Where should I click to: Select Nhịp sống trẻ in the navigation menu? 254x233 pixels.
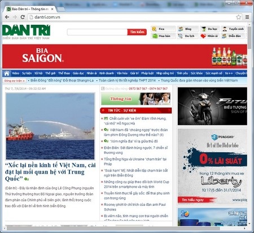click(165, 74)
